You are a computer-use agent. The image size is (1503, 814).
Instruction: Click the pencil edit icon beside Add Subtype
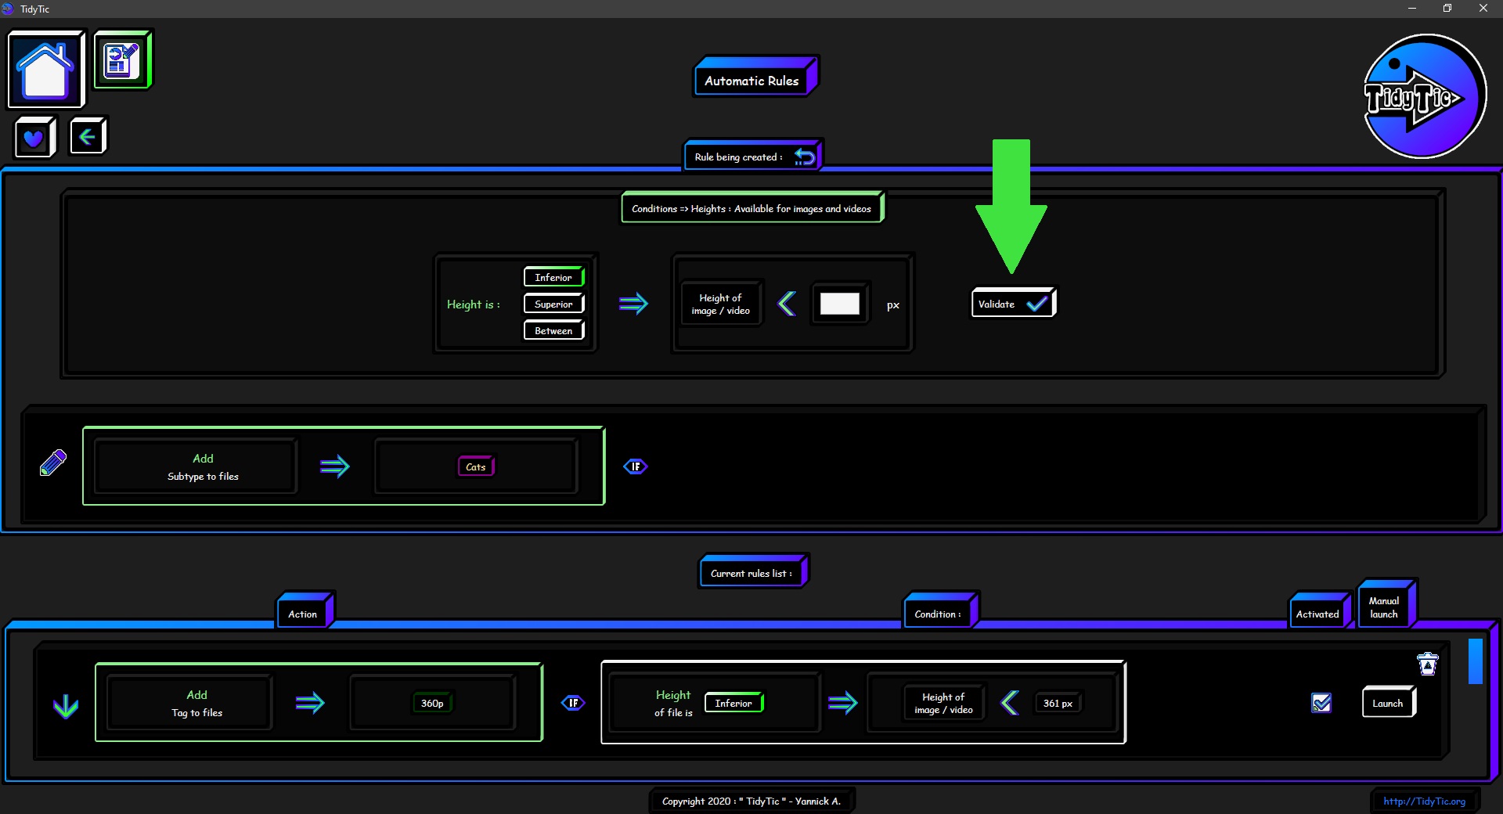pyautogui.click(x=53, y=463)
